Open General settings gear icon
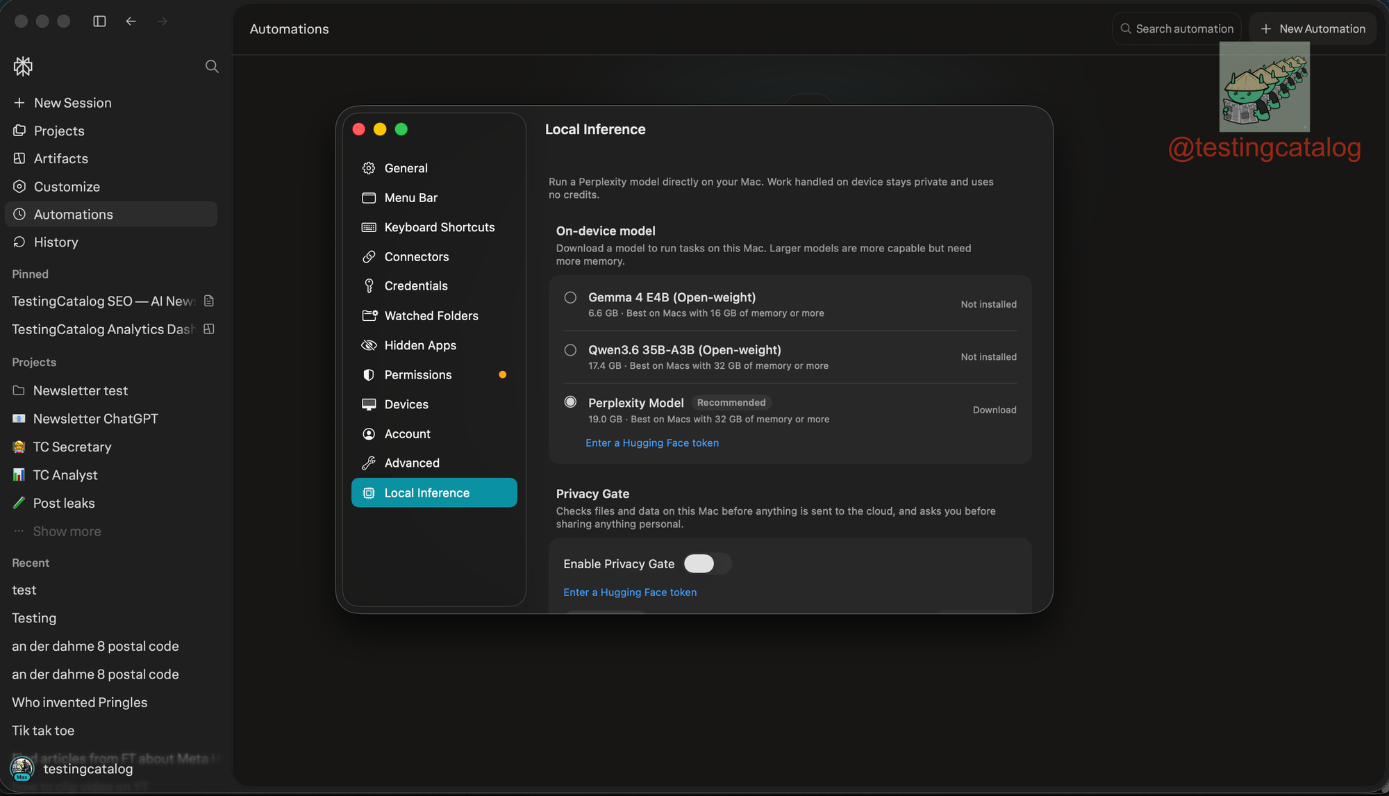This screenshot has height=796, width=1389. tap(369, 168)
